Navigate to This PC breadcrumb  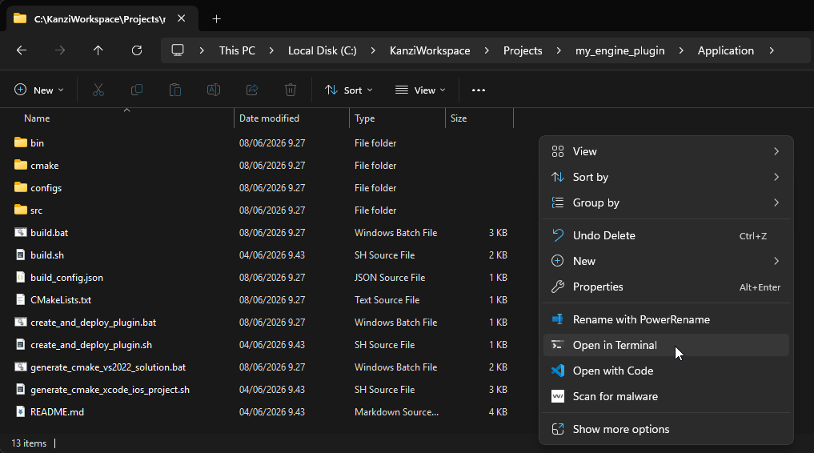click(x=237, y=50)
